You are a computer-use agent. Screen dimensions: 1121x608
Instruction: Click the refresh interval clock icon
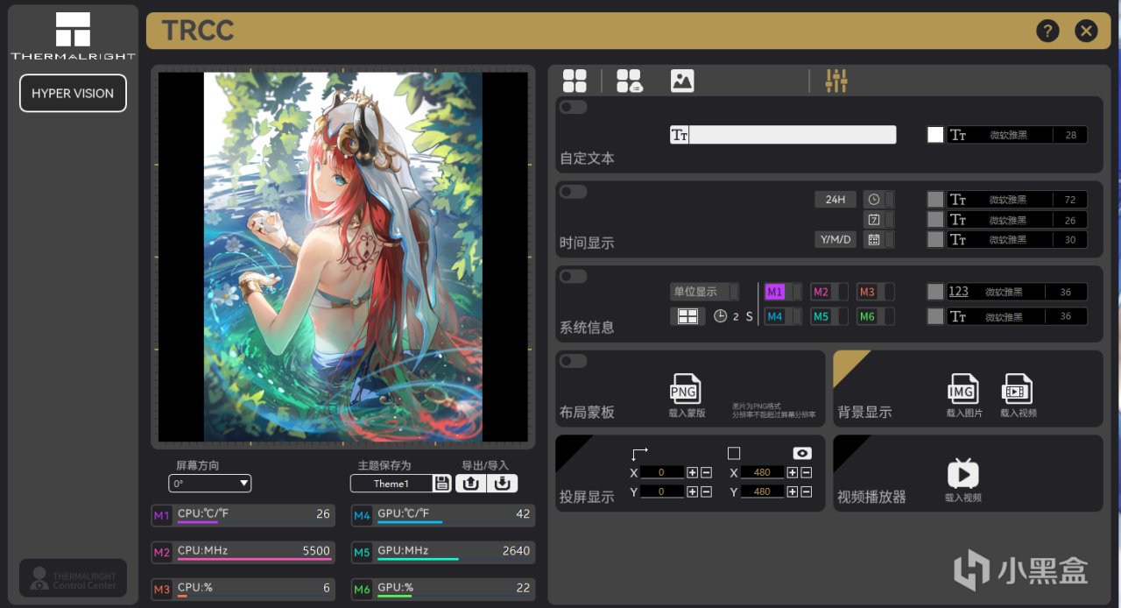[x=721, y=316]
